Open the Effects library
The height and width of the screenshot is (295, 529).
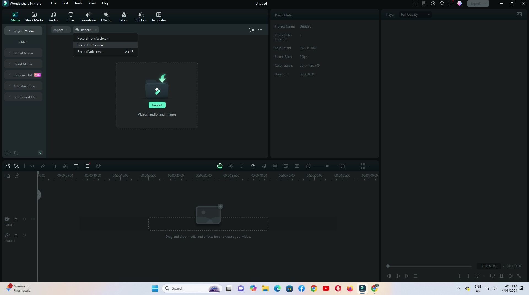(x=106, y=17)
